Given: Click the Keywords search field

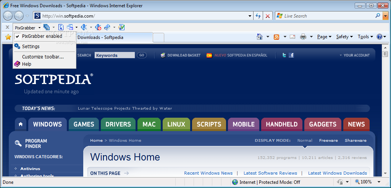Looking at the screenshot, I should point(115,55).
